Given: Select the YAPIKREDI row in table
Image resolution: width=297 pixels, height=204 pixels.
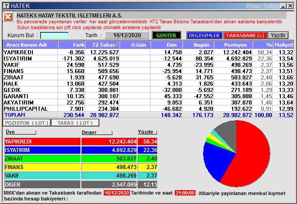Looking at the screenshot, I should [x=148, y=52].
